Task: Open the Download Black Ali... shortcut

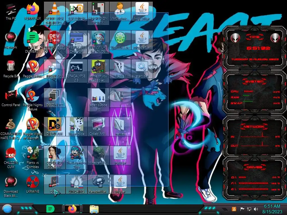Action: (11, 187)
